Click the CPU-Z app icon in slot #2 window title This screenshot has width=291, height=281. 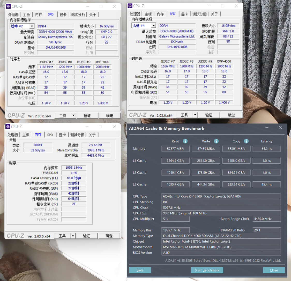tap(8, 6)
